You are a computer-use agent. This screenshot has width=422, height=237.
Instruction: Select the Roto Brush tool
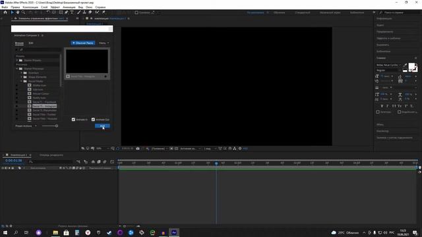pos(97,13)
